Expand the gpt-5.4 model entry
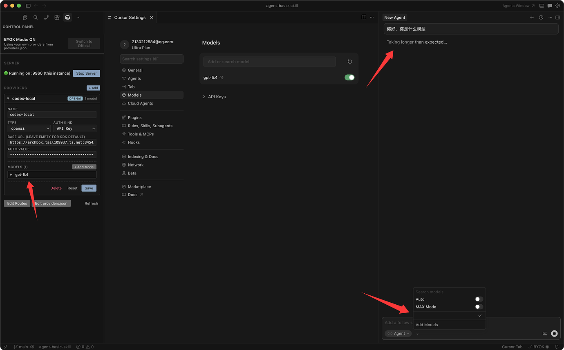Viewport: 564px width, 350px height. coord(52,175)
